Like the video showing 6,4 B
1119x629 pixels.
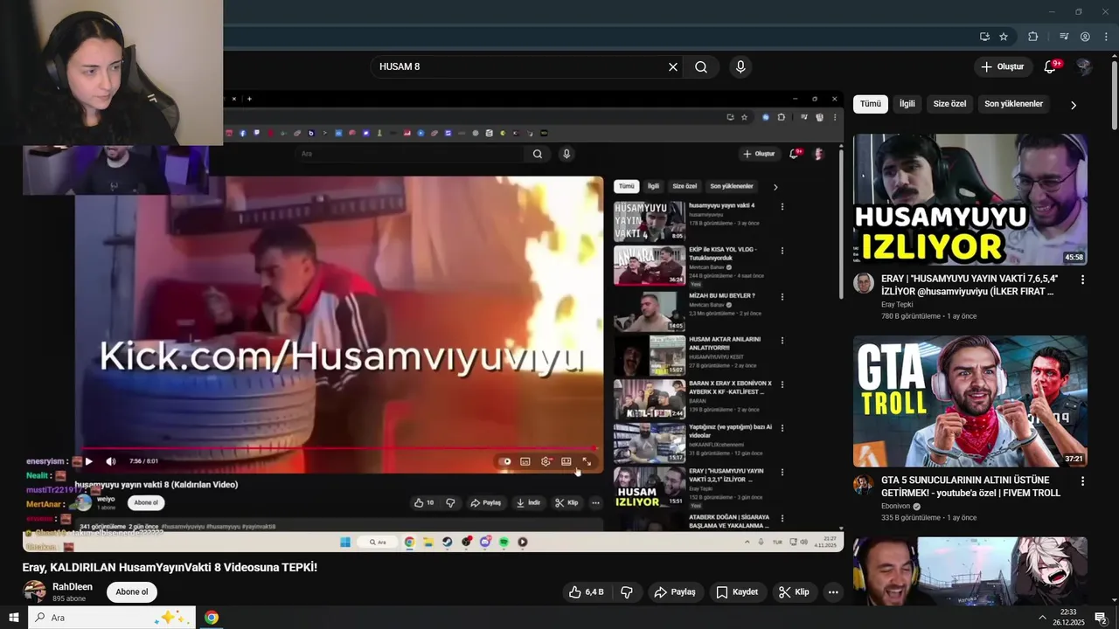(585, 592)
